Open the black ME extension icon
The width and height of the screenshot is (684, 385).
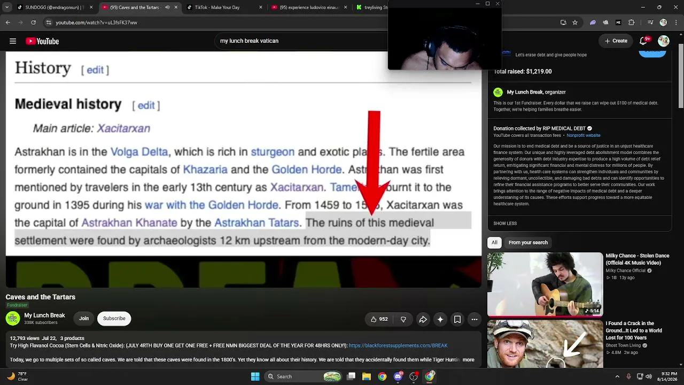618,22
